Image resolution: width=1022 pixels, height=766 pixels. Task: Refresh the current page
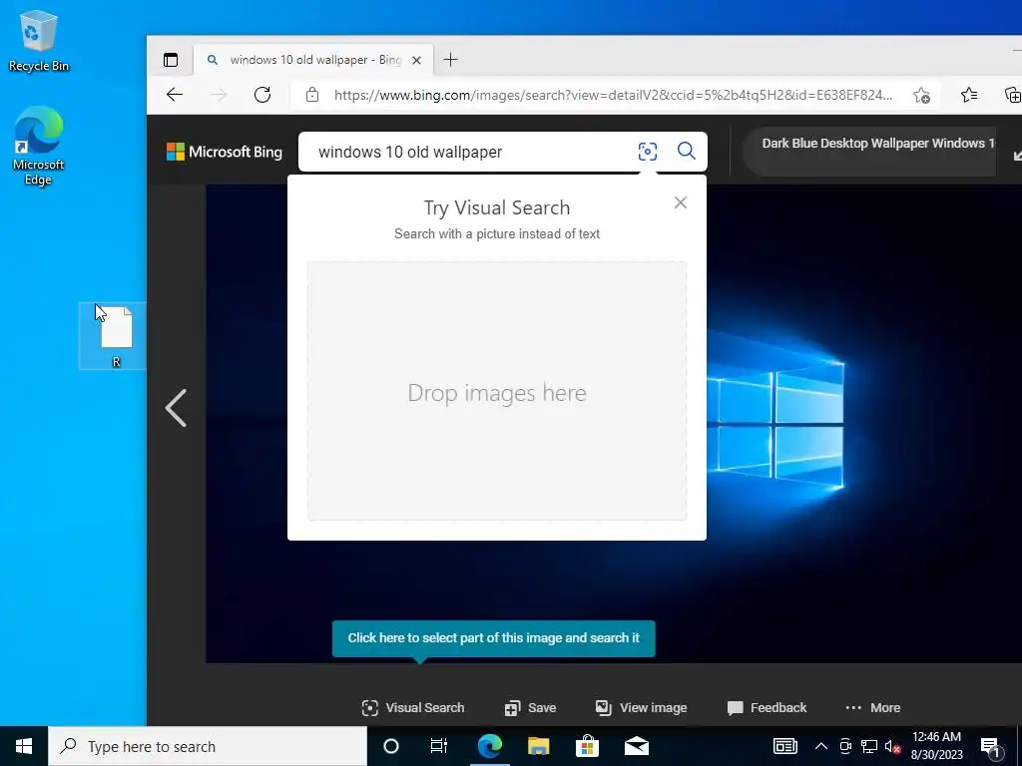(262, 95)
